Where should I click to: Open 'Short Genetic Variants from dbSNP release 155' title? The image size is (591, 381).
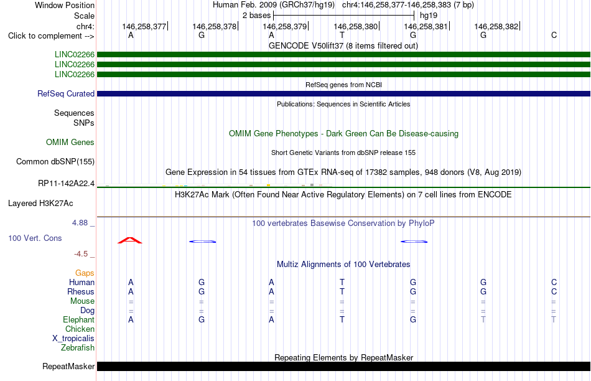343,153
